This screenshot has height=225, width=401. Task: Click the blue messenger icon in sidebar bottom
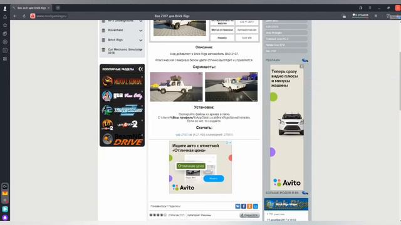coord(5,209)
